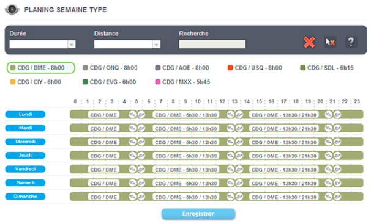The image size is (371, 224).
Task: Click Mercredi's CDG / DME - 13h30 / 21h30 block
Action: pyautogui.click(x=283, y=142)
